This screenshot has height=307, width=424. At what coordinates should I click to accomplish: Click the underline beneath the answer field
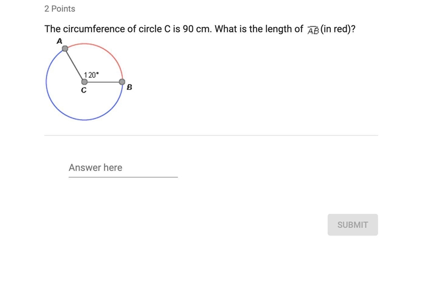point(123,177)
